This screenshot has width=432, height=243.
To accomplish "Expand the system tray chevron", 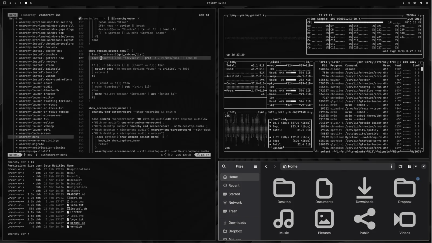I will click(403, 3).
